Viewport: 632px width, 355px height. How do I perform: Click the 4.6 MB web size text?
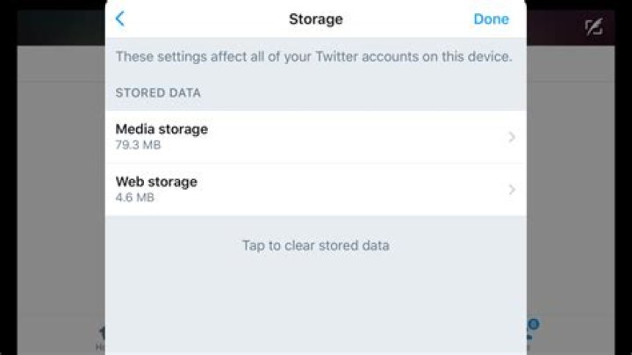tap(135, 198)
